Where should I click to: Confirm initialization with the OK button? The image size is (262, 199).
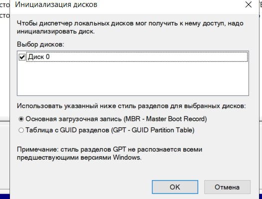(x=175, y=187)
